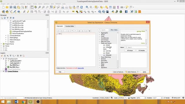
Task: Click the Refresh icon in Browser panel
Action: point(5,18)
